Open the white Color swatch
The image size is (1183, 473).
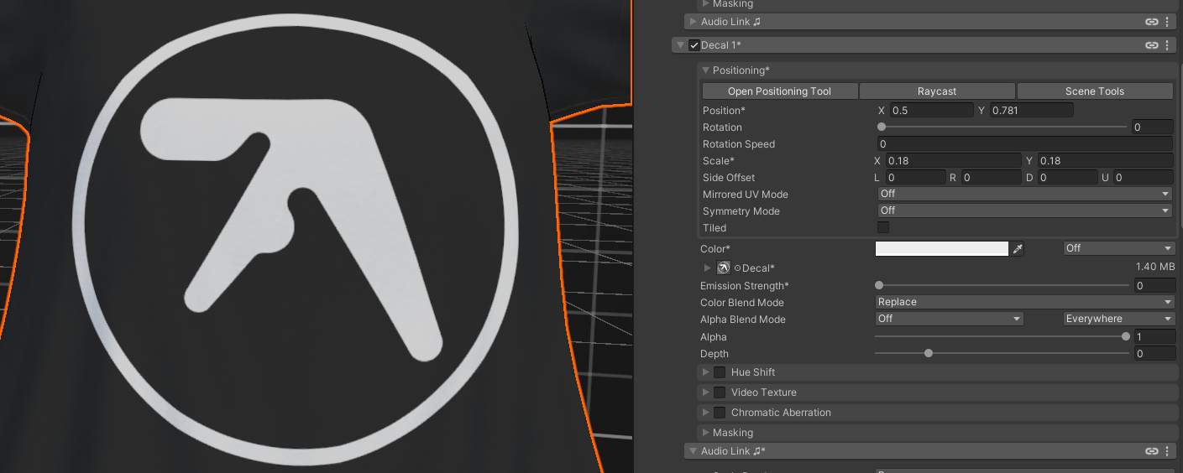click(x=941, y=248)
